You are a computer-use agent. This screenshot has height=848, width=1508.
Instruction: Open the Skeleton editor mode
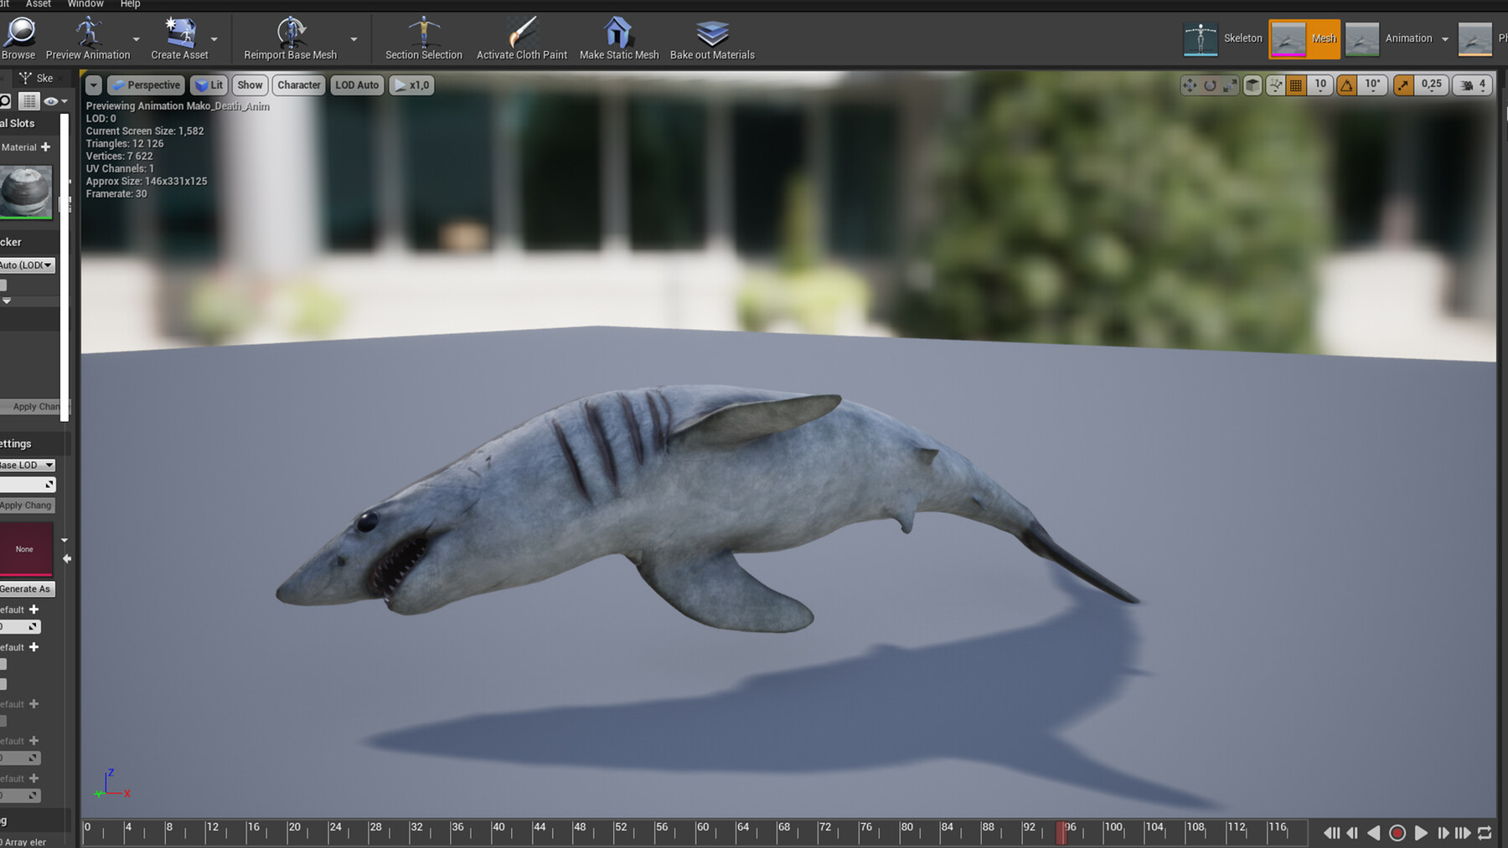coord(1225,39)
